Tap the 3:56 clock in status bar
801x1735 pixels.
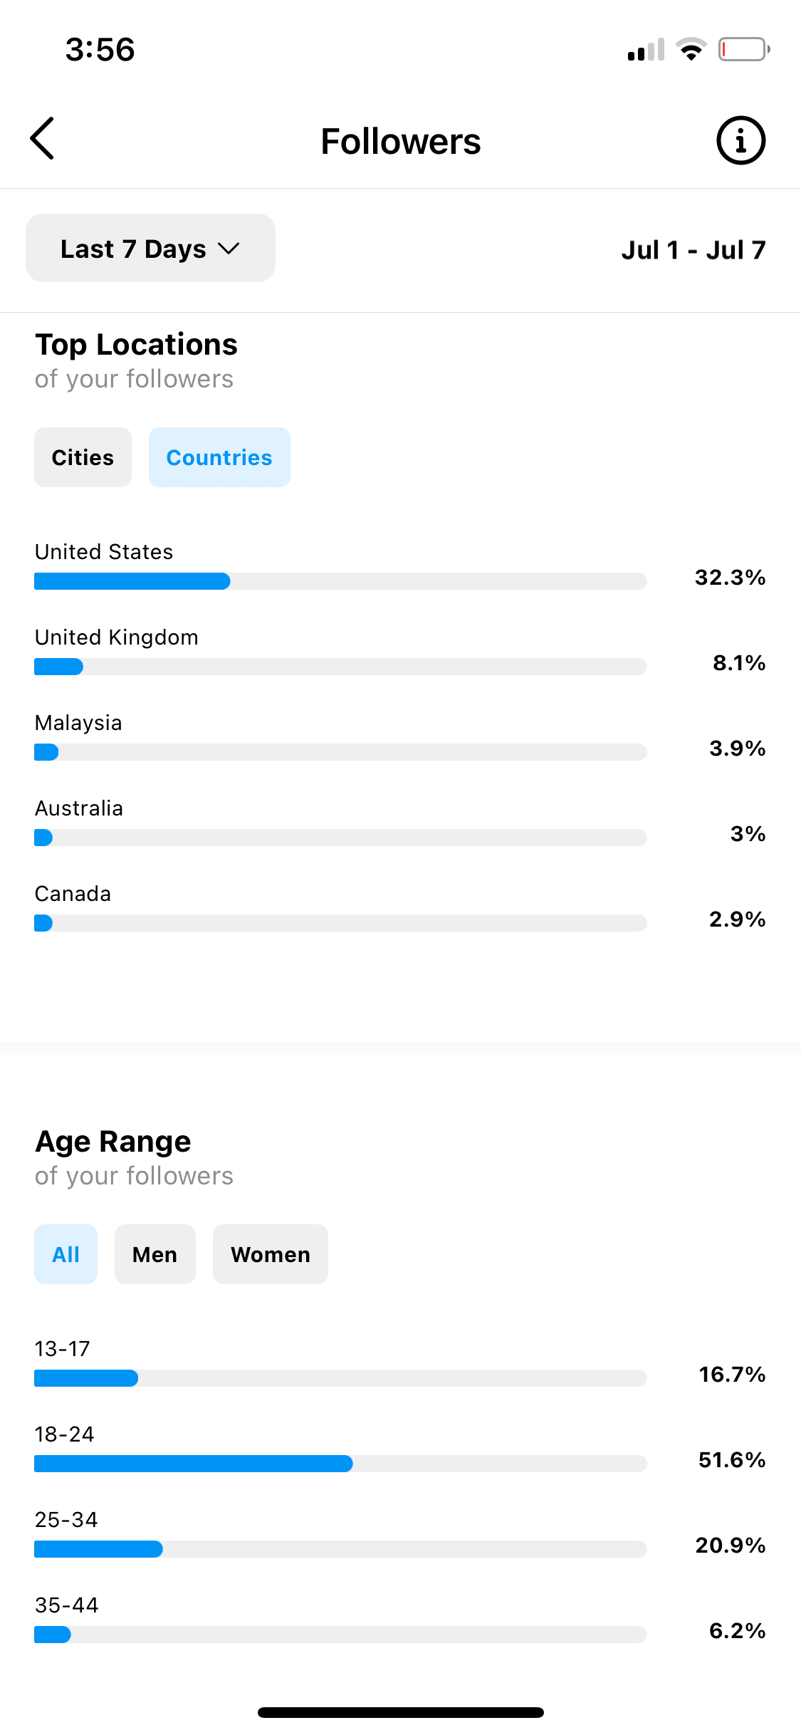tap(100, 50)
